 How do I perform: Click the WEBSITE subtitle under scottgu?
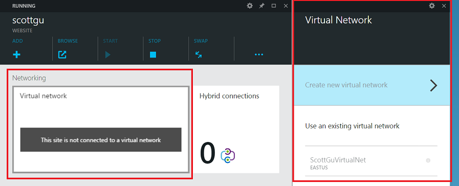(22, 30)
